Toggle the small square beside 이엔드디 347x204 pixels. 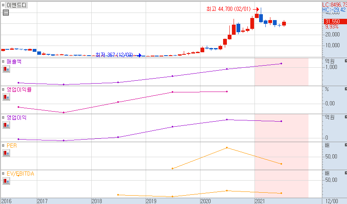[x=3, y=5]
